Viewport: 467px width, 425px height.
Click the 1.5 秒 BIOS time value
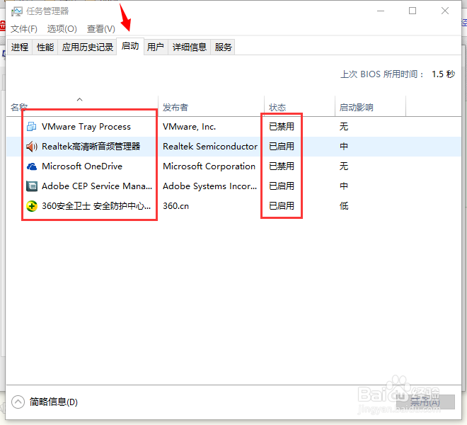[443, 74]
